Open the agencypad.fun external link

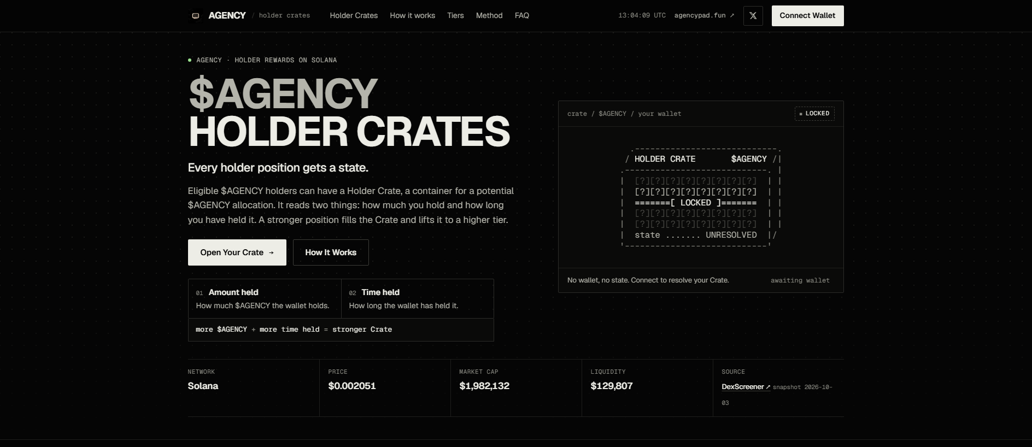pyautogui.click(x=704, y=15)
